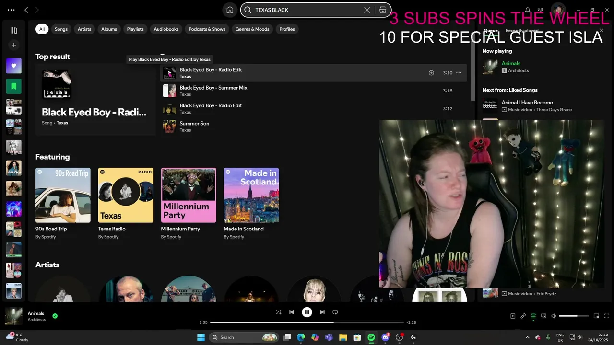Select the Genres & Moods filter chip

pos(252,29)
